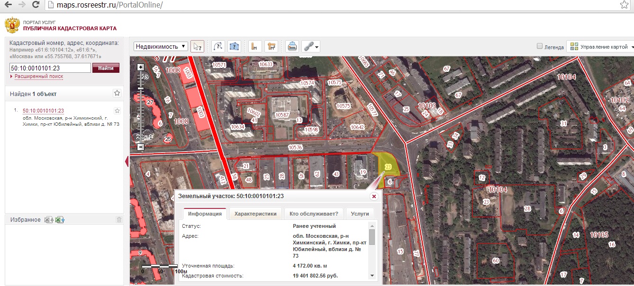Select the area measurement tool
The image size is (634, 286).
point(272,46)
